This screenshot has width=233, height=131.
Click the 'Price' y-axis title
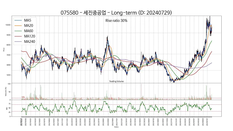click(4, 50)
